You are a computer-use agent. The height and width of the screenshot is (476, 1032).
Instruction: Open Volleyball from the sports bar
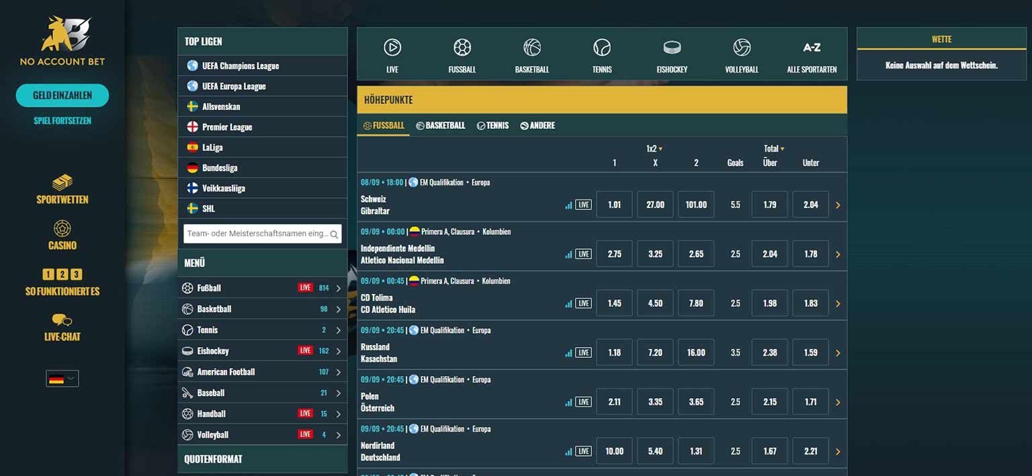coord(742,54)
